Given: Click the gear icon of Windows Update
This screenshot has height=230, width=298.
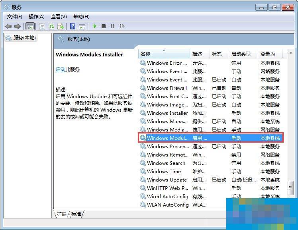Looking at the screenshot, I should pos(143,180).
